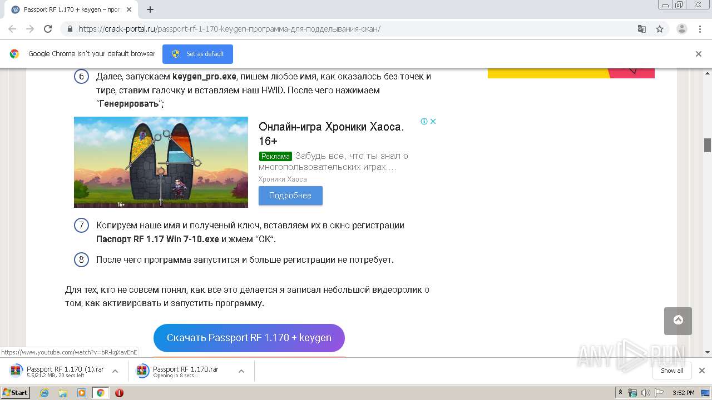Launch Internet Explorer from the taskbar
This screenshot has width=712, height=400.
[x=44, y=393]
